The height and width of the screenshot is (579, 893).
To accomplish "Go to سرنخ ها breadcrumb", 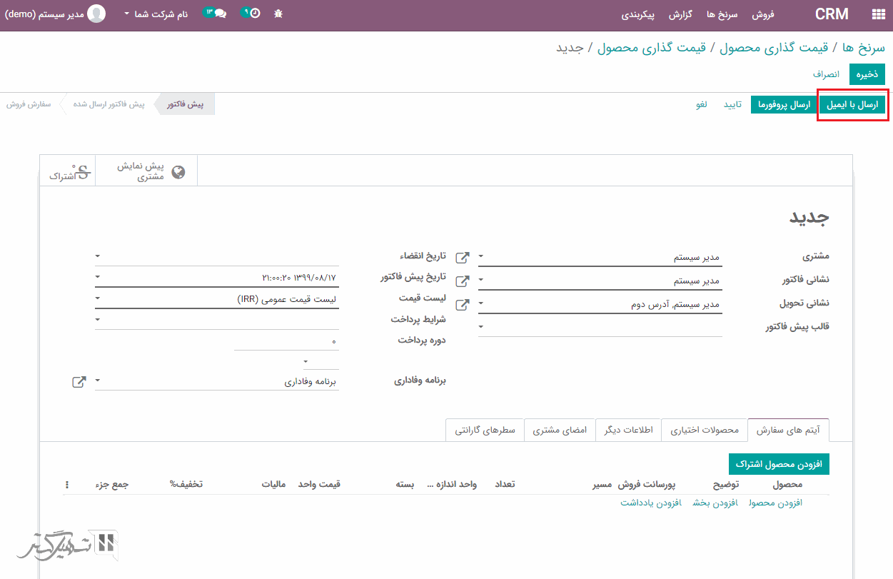I will [863, 48].
